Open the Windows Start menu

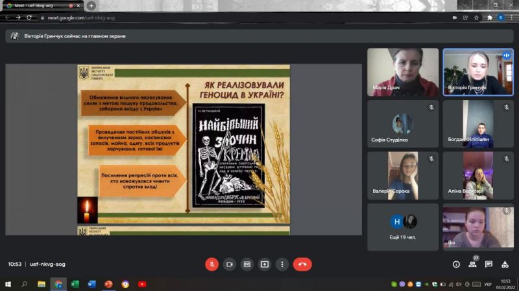[x=8, y=284]
